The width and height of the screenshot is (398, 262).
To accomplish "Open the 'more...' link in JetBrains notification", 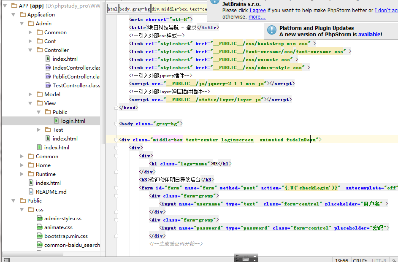I will point(257,17).
